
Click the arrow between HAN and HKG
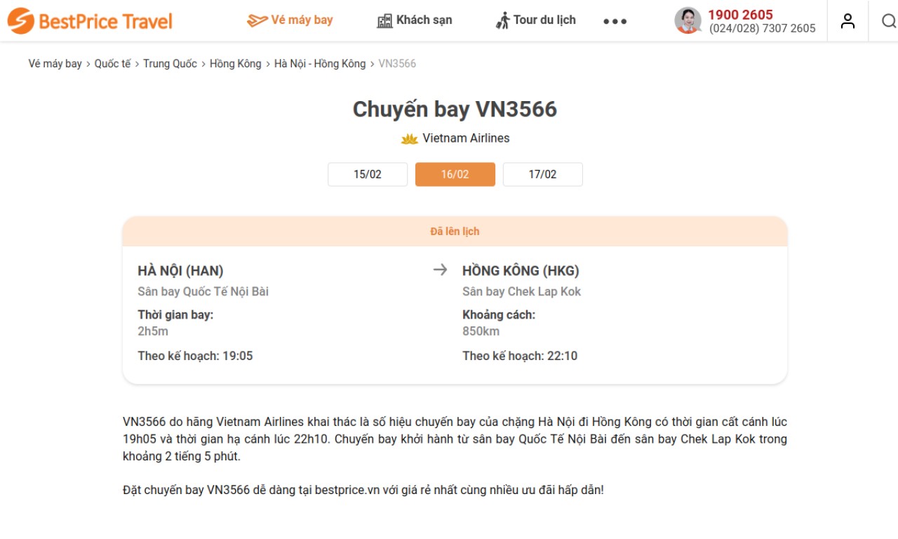440,270
